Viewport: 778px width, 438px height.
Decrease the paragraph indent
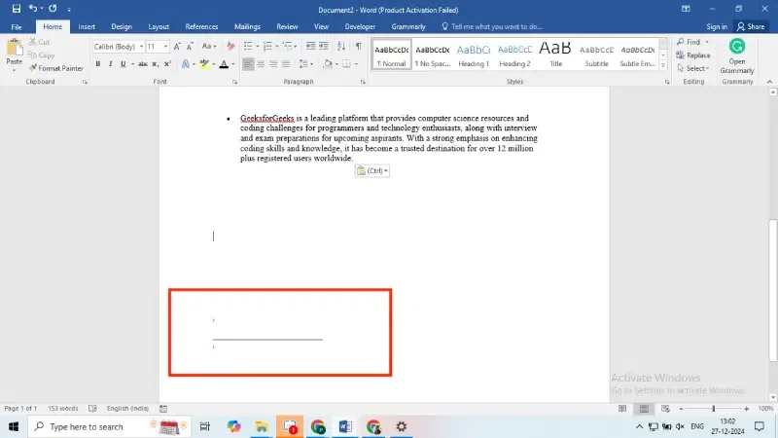[x=310, y=46]
